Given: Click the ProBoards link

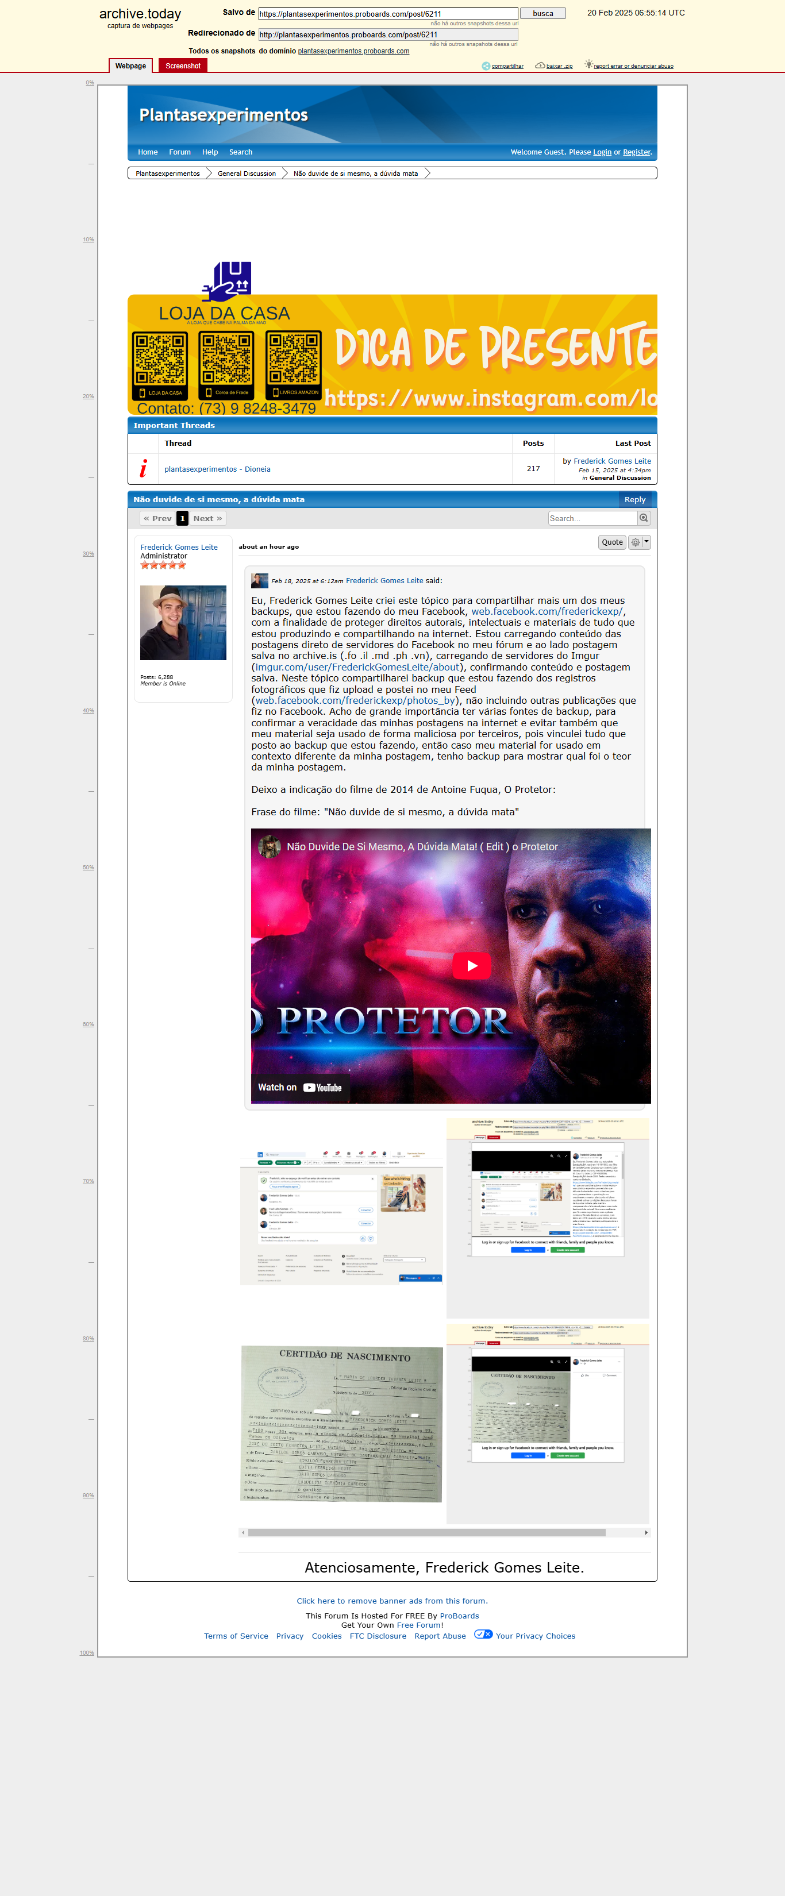Looking at the screenshot, I should (x=460, y=1616).
